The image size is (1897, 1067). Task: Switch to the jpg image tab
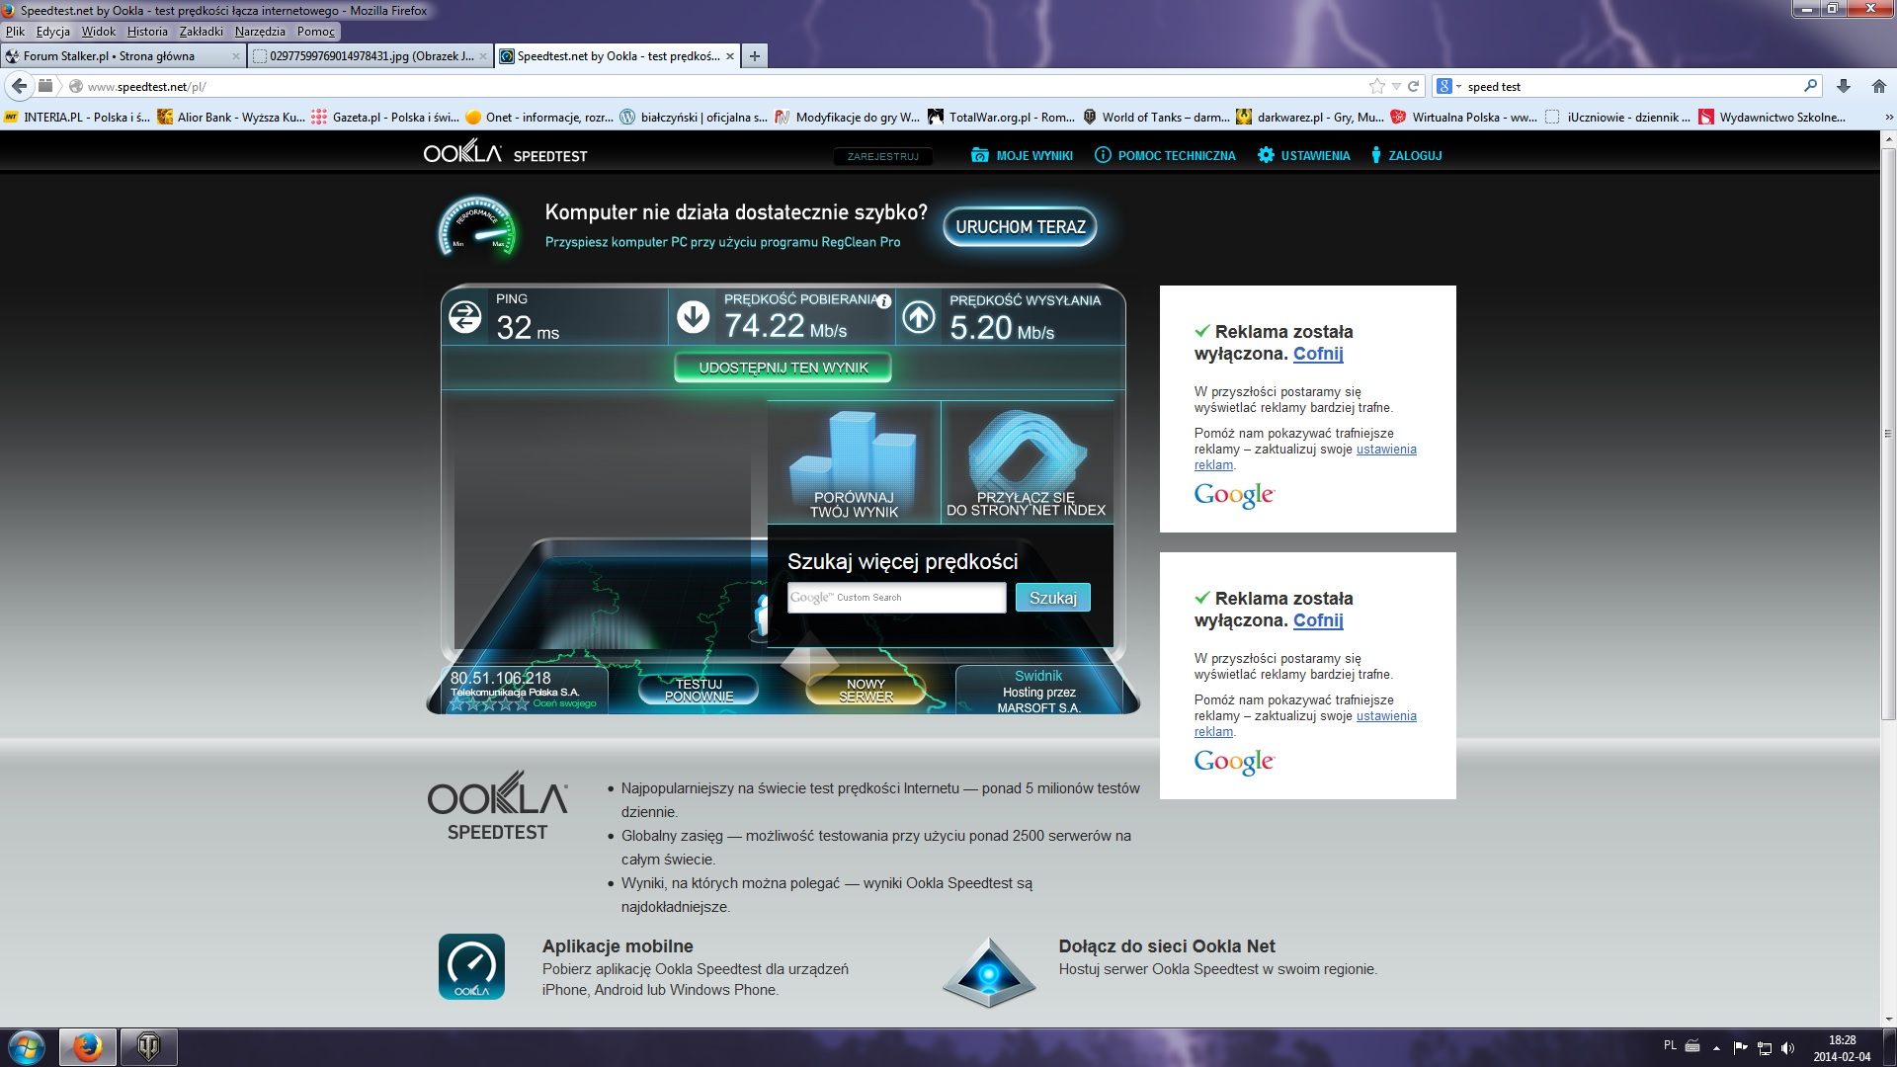[x=371, y=56]
